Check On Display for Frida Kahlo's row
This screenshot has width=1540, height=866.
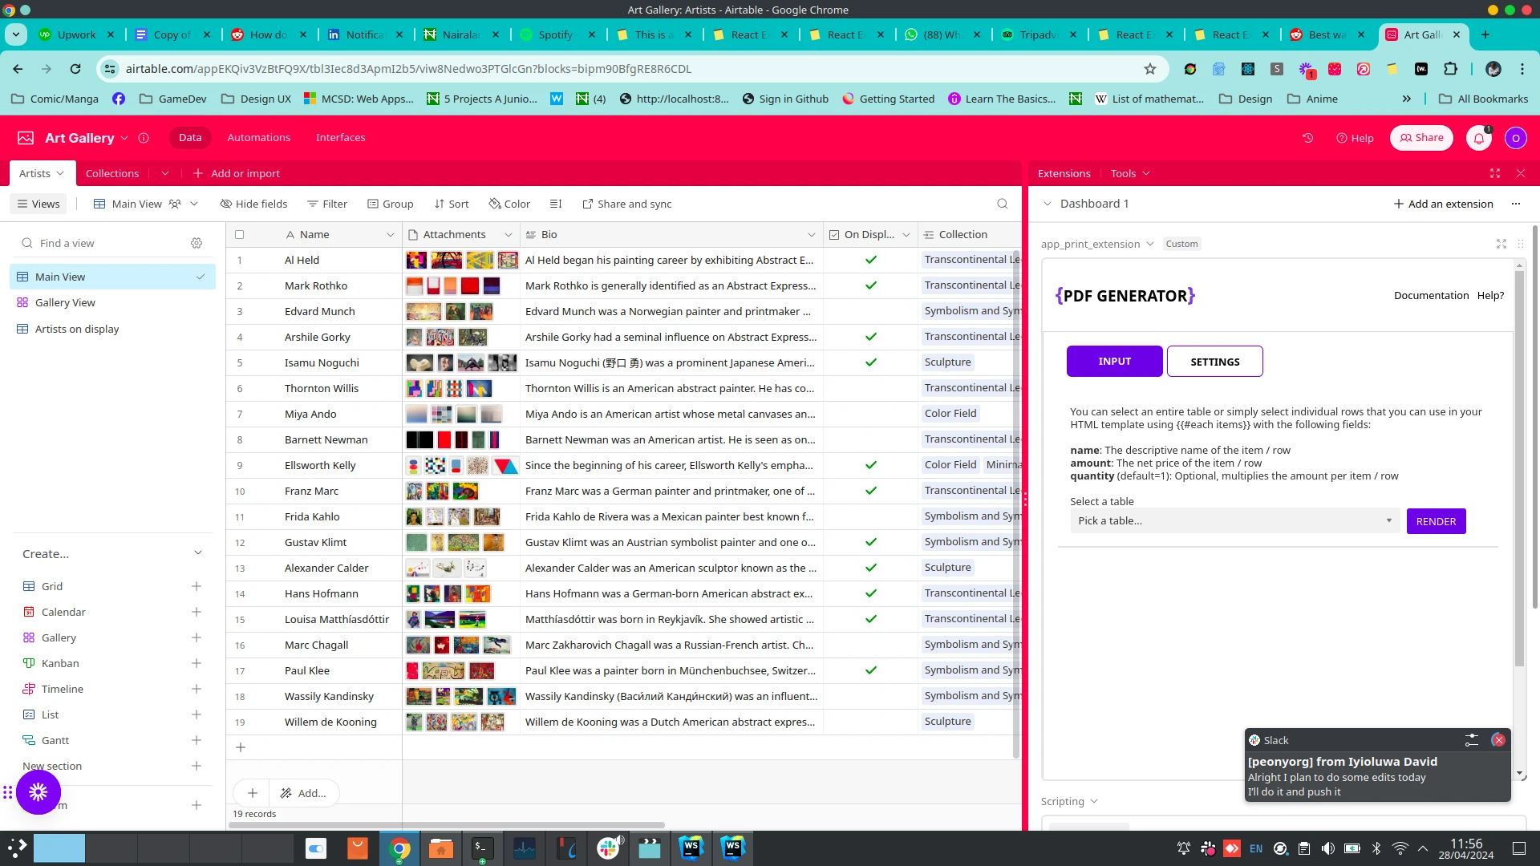tap(871, 516)
